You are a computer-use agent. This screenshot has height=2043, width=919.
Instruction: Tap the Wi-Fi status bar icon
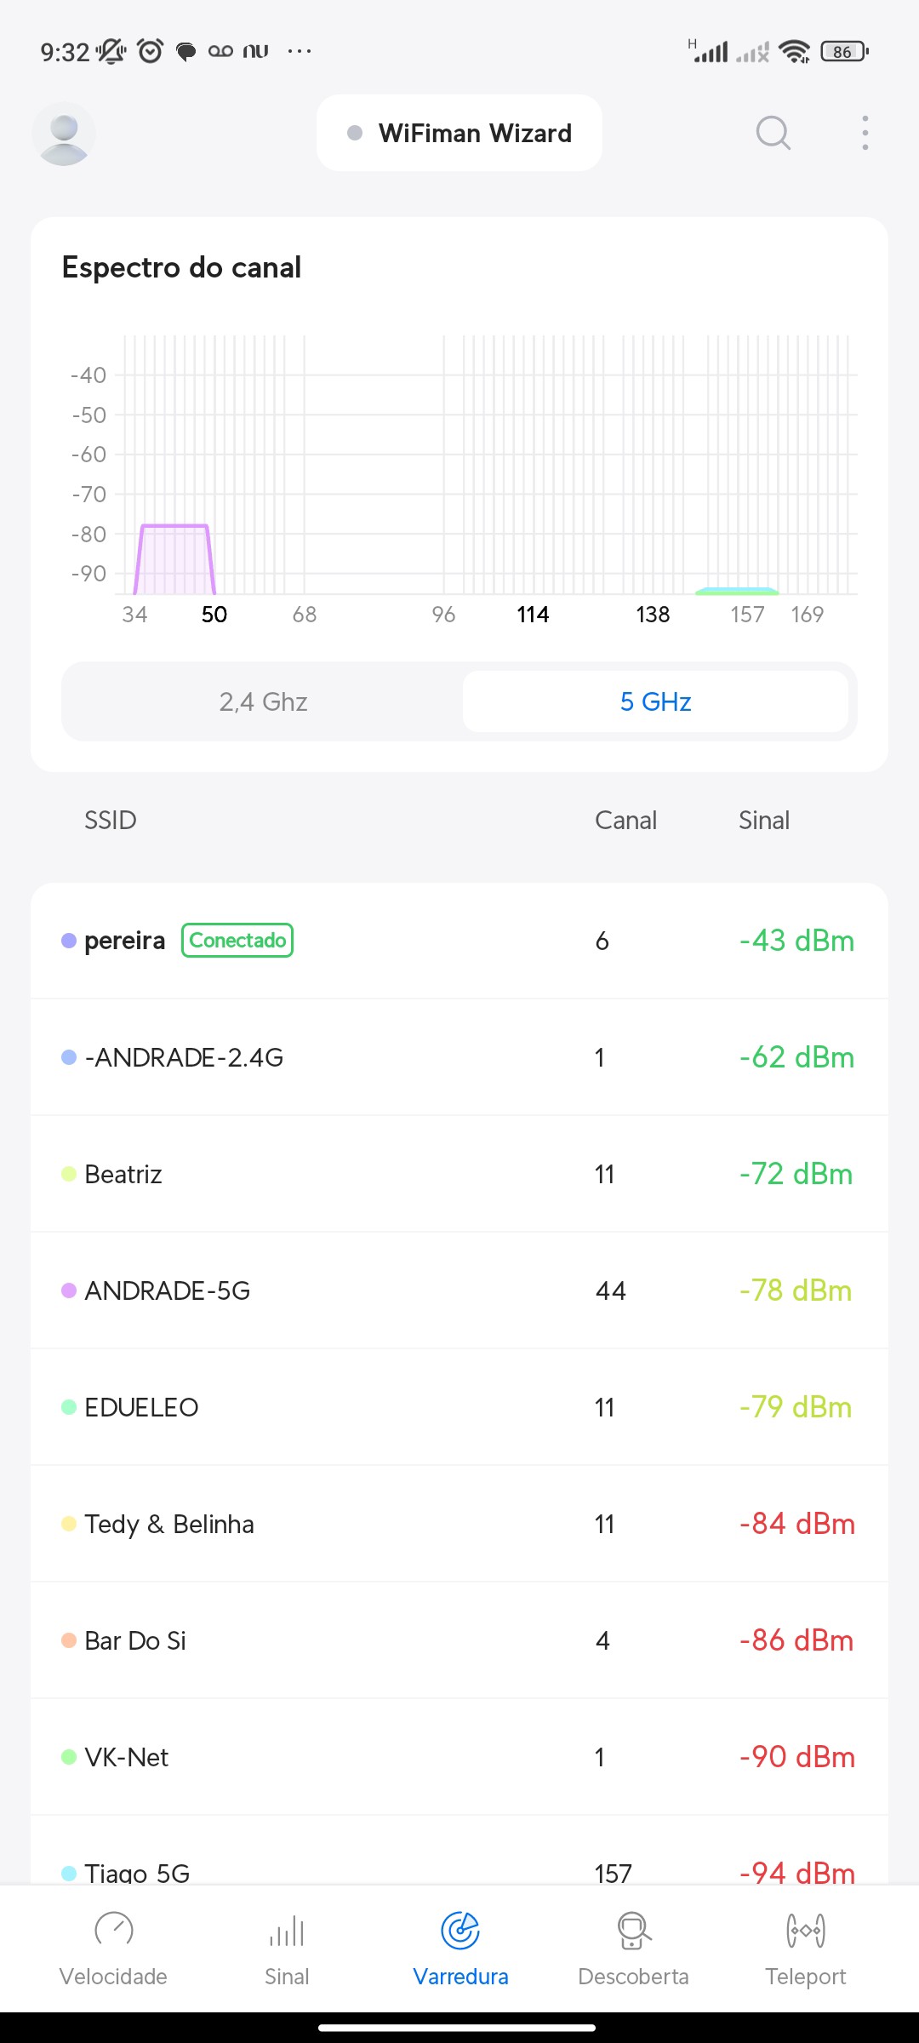coord(795,52)
